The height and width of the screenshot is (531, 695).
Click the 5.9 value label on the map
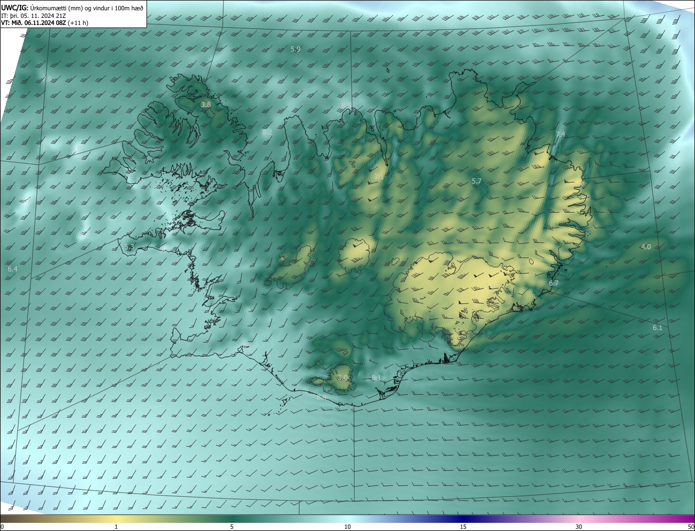tap(295, 49)
